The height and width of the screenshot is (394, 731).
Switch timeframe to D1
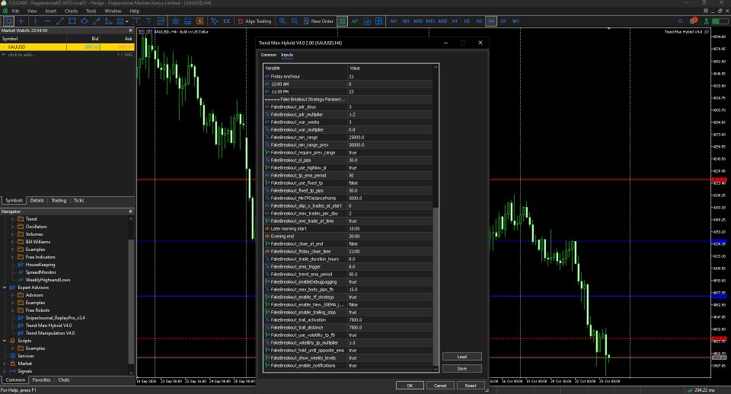(503, 21)
